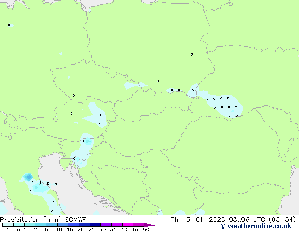Select the 15–20 mm legend color swatch
Viewport: 299px width, 231px height.
pos(73,225)
